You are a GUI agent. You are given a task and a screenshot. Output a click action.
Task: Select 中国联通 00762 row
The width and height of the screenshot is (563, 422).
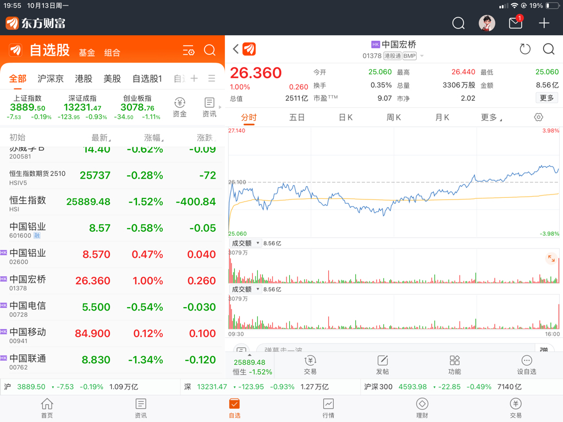coord(112,360)
